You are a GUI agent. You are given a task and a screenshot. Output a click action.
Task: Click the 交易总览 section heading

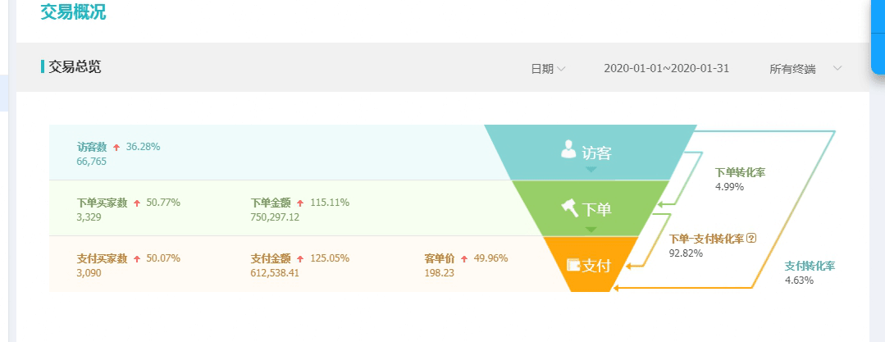[x=75, y=67]
